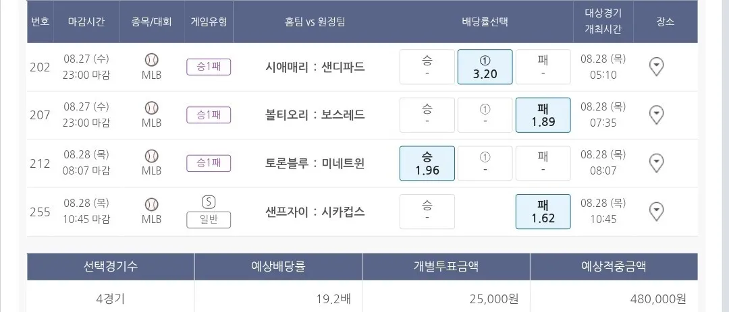The image size is (729, 312).
Task: Select 승 option for 시애매리 vs 샌디파드
Action: pos(427,67)
